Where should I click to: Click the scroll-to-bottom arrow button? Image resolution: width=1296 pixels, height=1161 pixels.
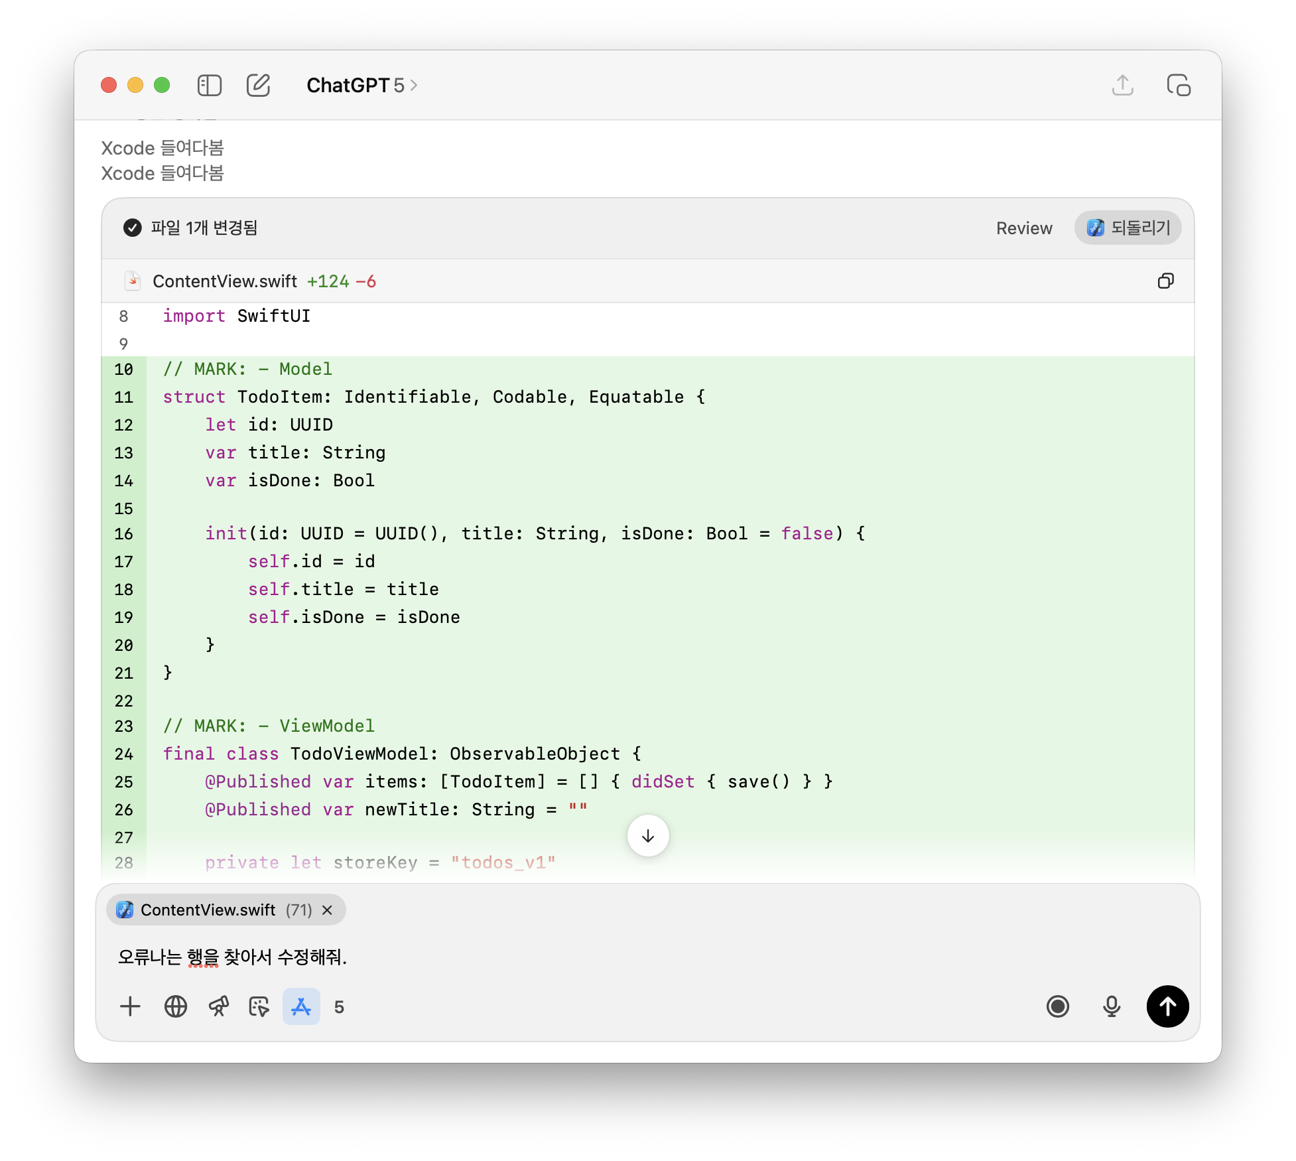647,836
